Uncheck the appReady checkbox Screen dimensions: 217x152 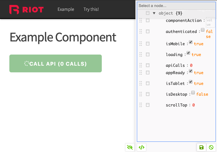pos(191,71)
